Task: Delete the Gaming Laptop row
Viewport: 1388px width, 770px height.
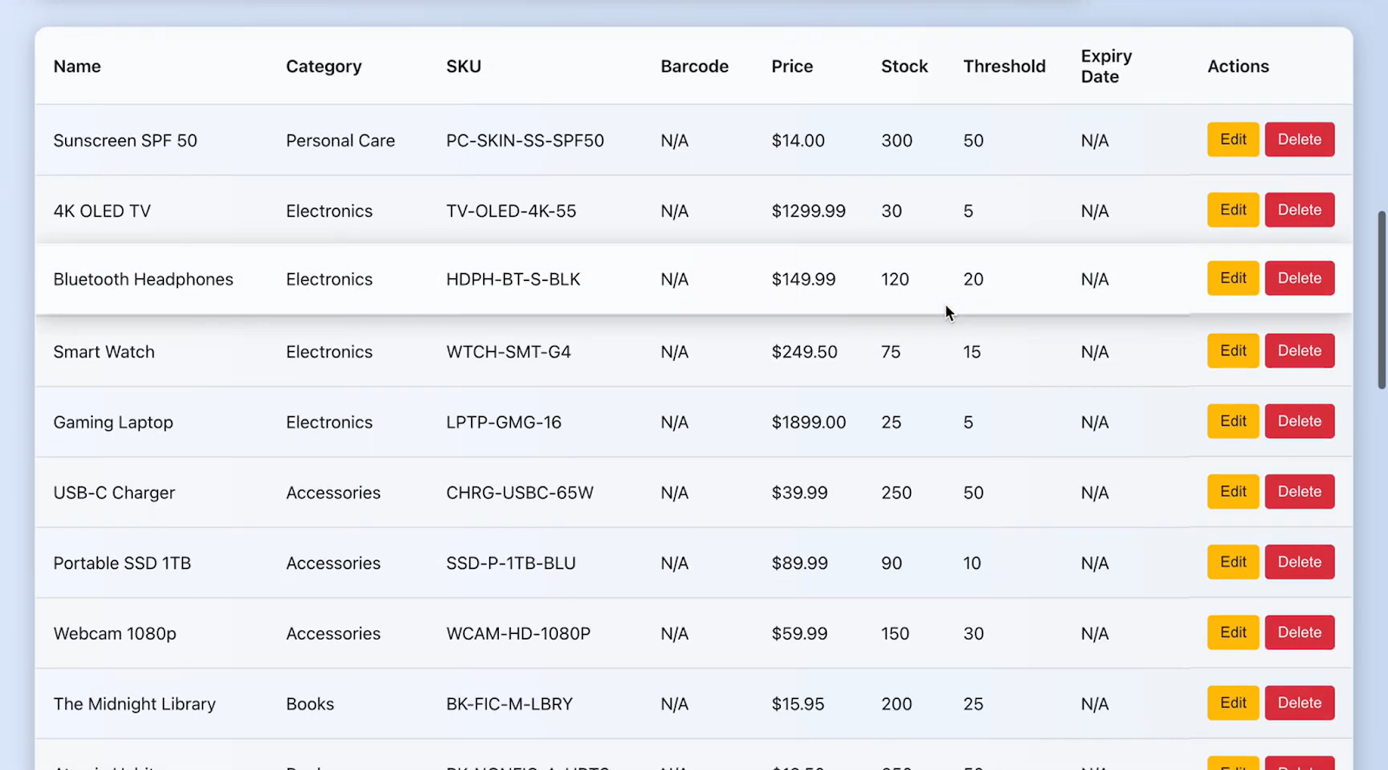Action: click(x=1299, y=421)
